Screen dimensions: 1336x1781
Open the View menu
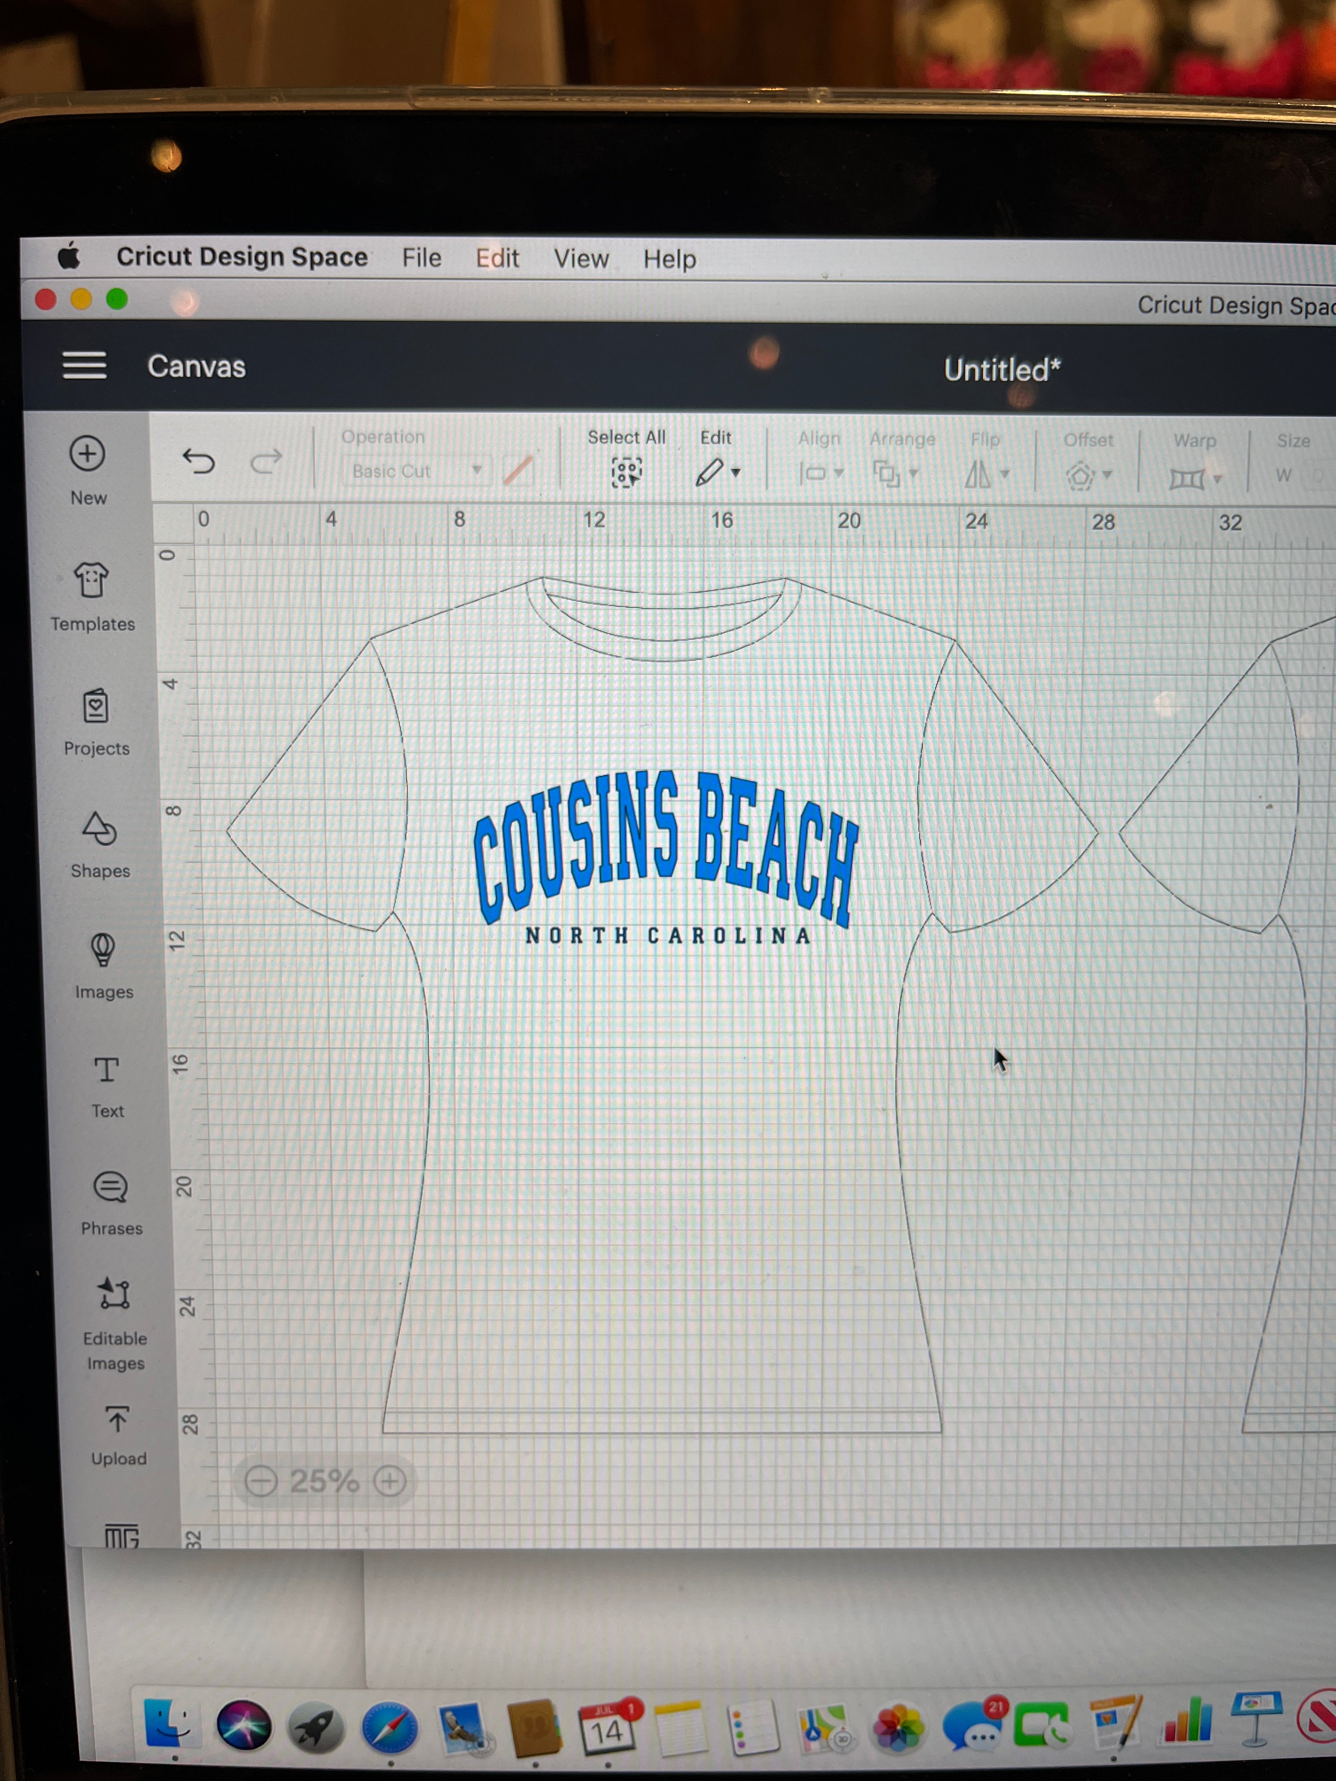coord(581,259)
